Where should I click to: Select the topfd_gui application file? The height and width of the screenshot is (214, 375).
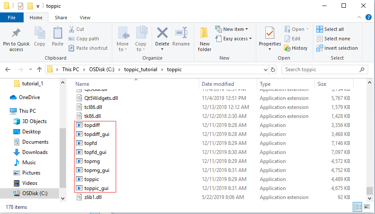click(x=91, y=152)
